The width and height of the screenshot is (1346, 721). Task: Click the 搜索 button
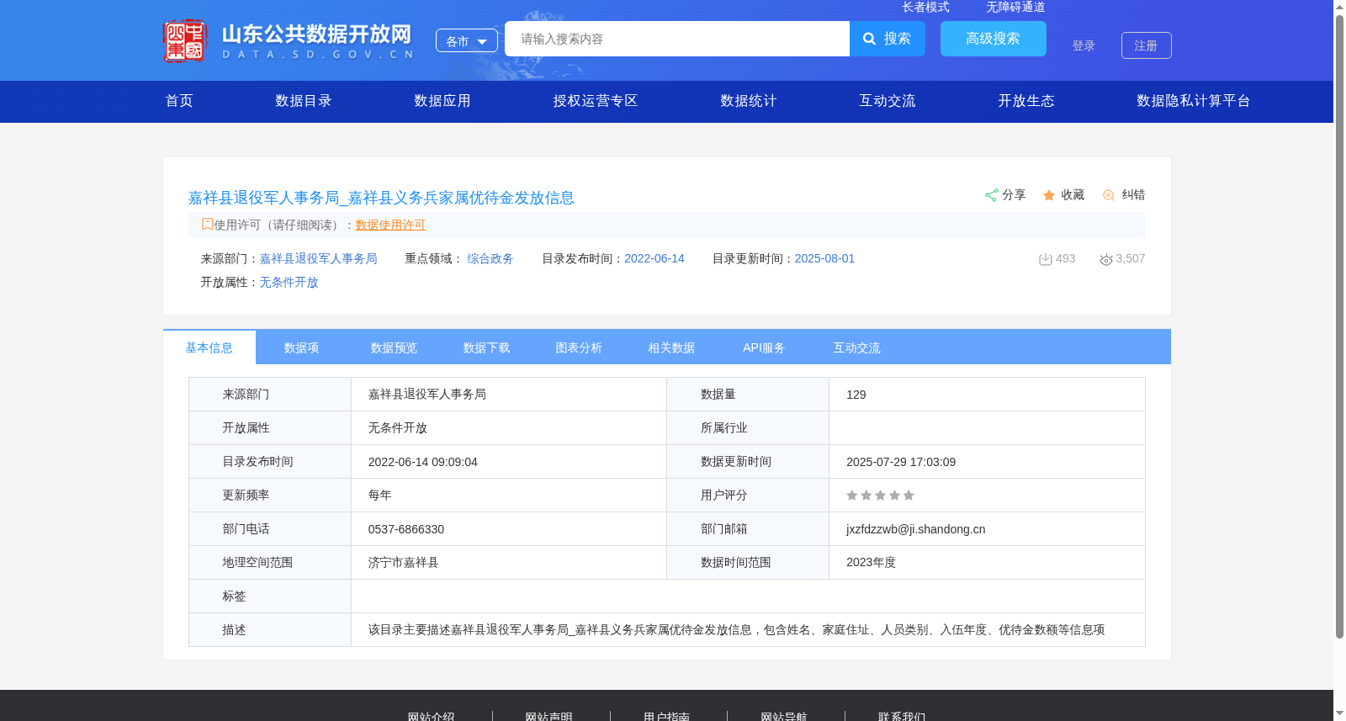888,39
